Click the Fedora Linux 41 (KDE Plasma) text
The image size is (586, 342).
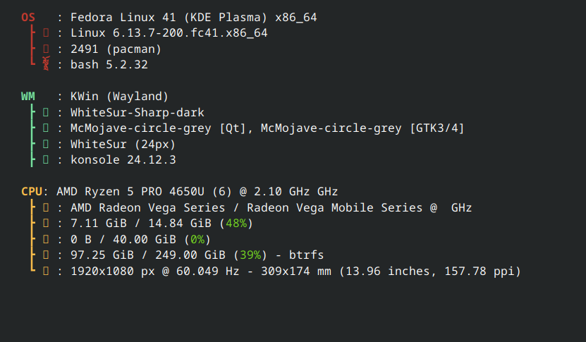[x=169, y=17]
